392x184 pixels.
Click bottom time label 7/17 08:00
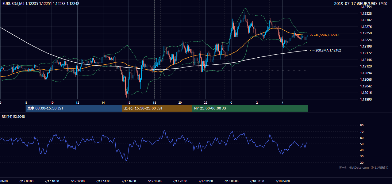point(26,181)
